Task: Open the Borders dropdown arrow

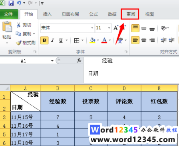Action: (x=83, y=40)
